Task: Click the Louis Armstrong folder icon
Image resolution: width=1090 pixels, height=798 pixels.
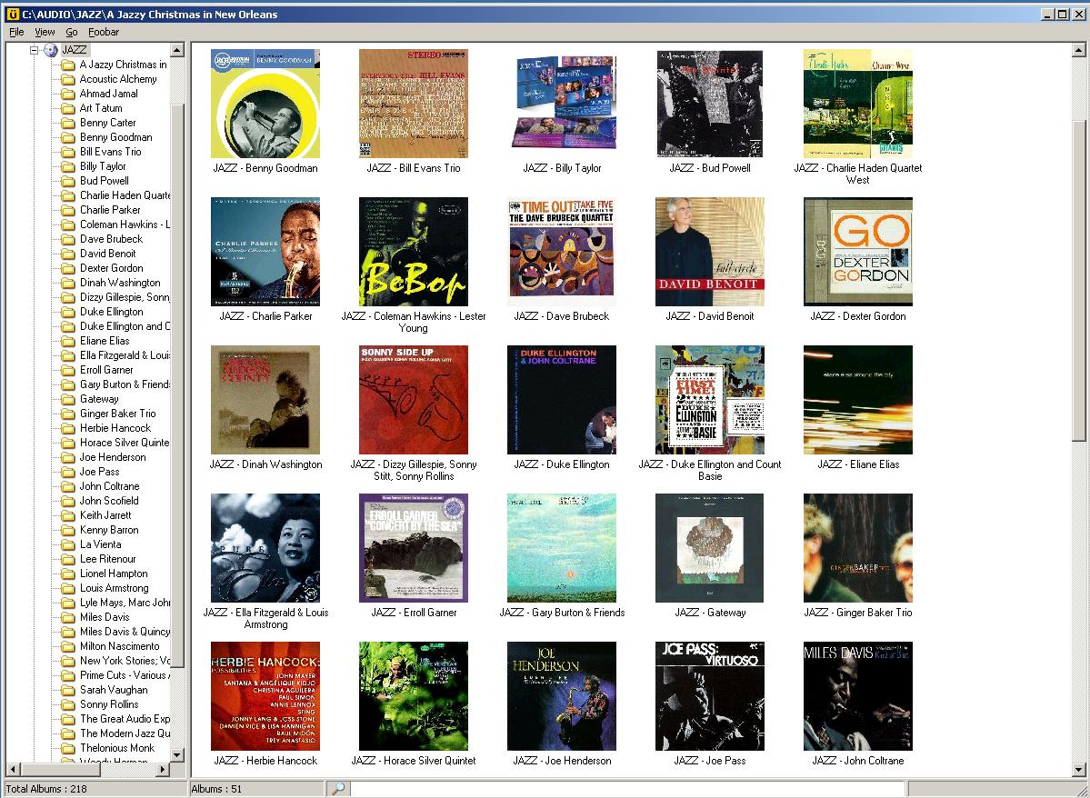Action: (67, 589)
